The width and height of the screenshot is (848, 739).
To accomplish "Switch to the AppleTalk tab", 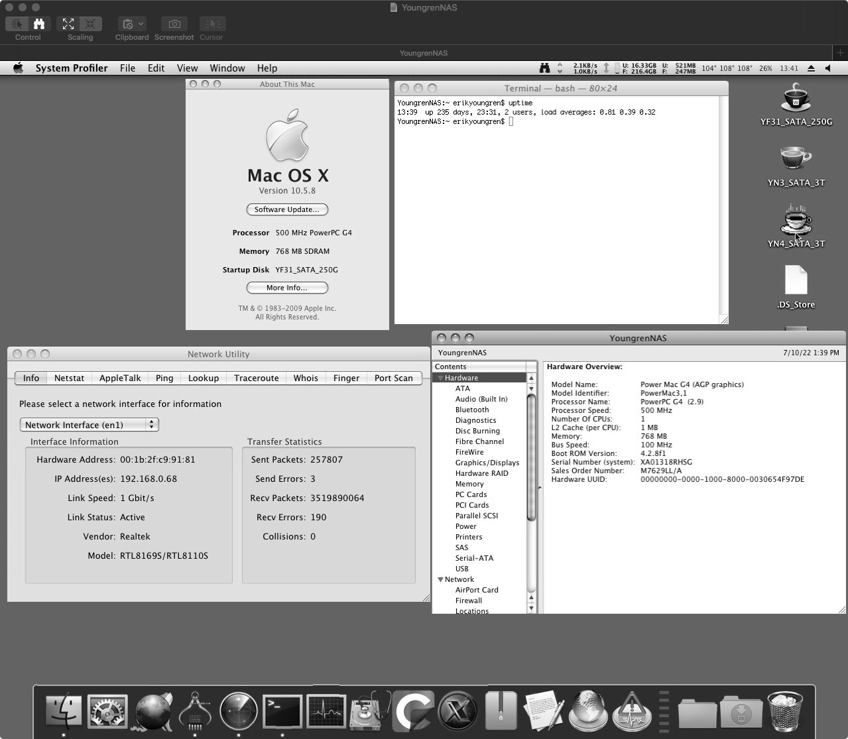I will [x=120, y=378].
